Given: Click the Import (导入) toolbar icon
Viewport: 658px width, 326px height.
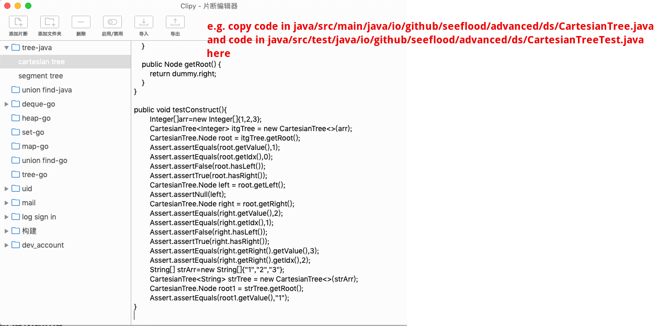Looking at the screenshot, I should 143,22.
